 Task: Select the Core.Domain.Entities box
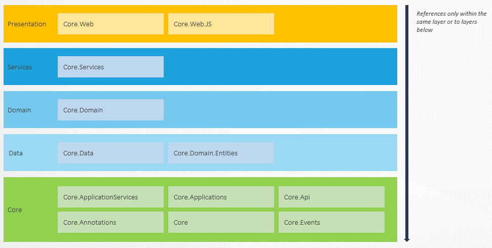click(221, 153)
